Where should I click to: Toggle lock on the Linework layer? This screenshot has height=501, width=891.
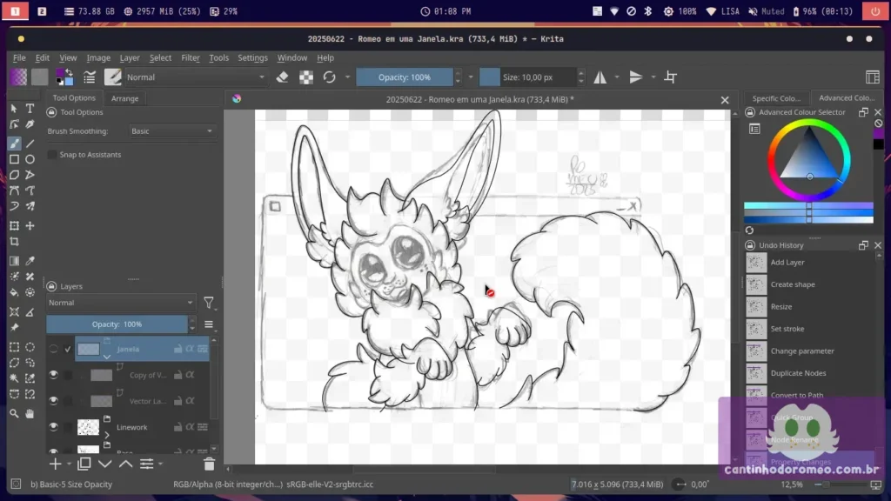pyautogui.click(x=178, y=427)
